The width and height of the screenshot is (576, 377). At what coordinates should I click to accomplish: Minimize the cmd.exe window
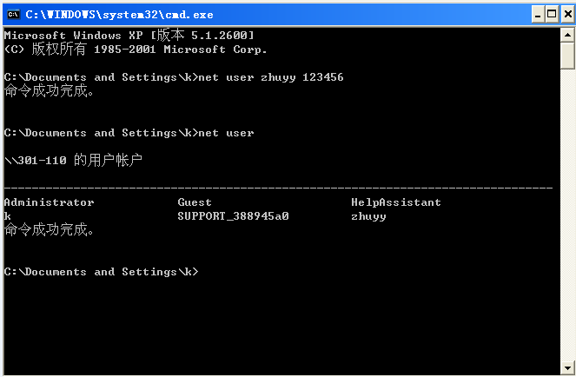536,14
